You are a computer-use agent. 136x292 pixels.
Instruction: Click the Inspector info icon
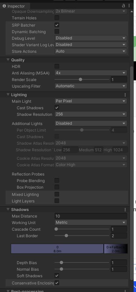pyautogui.click(x=4, y=6)
